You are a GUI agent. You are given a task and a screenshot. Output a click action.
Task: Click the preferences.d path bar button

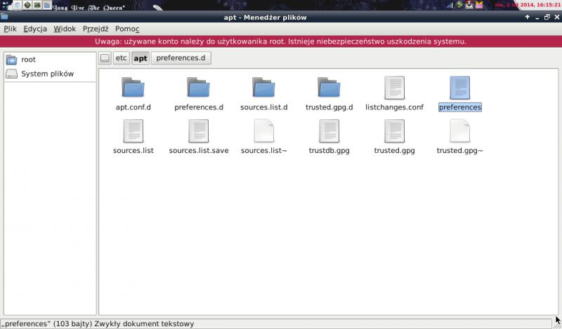[181, 58]
